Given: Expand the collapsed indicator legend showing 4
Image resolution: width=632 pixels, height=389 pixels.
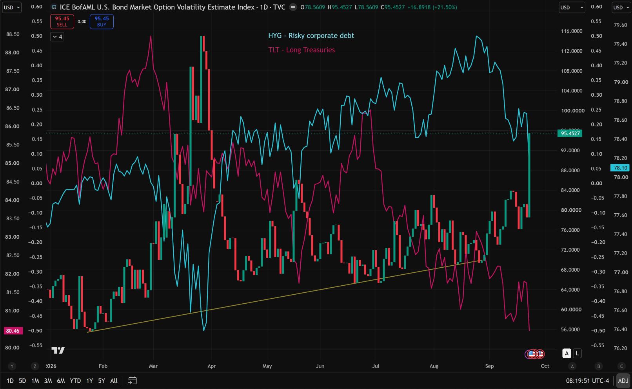Looking at the screenshot, I should click(57, 37).
